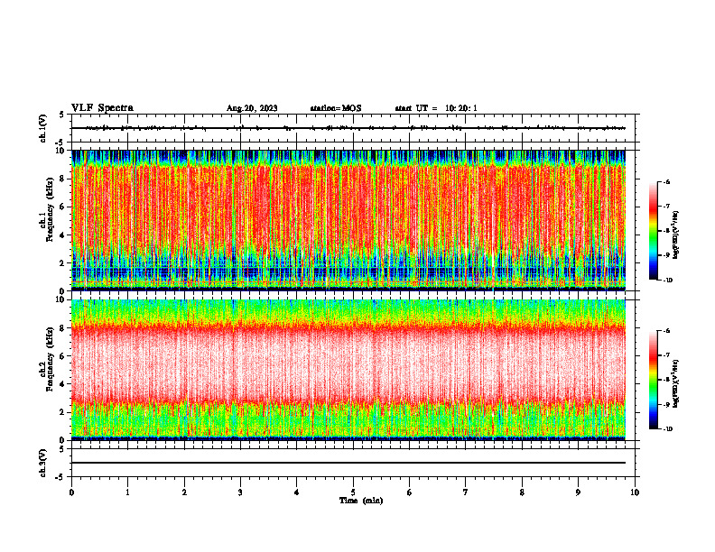Click the "station=MOS" header label
The height and width of the screenshot is (552, 715).
[x=336, y=108]
